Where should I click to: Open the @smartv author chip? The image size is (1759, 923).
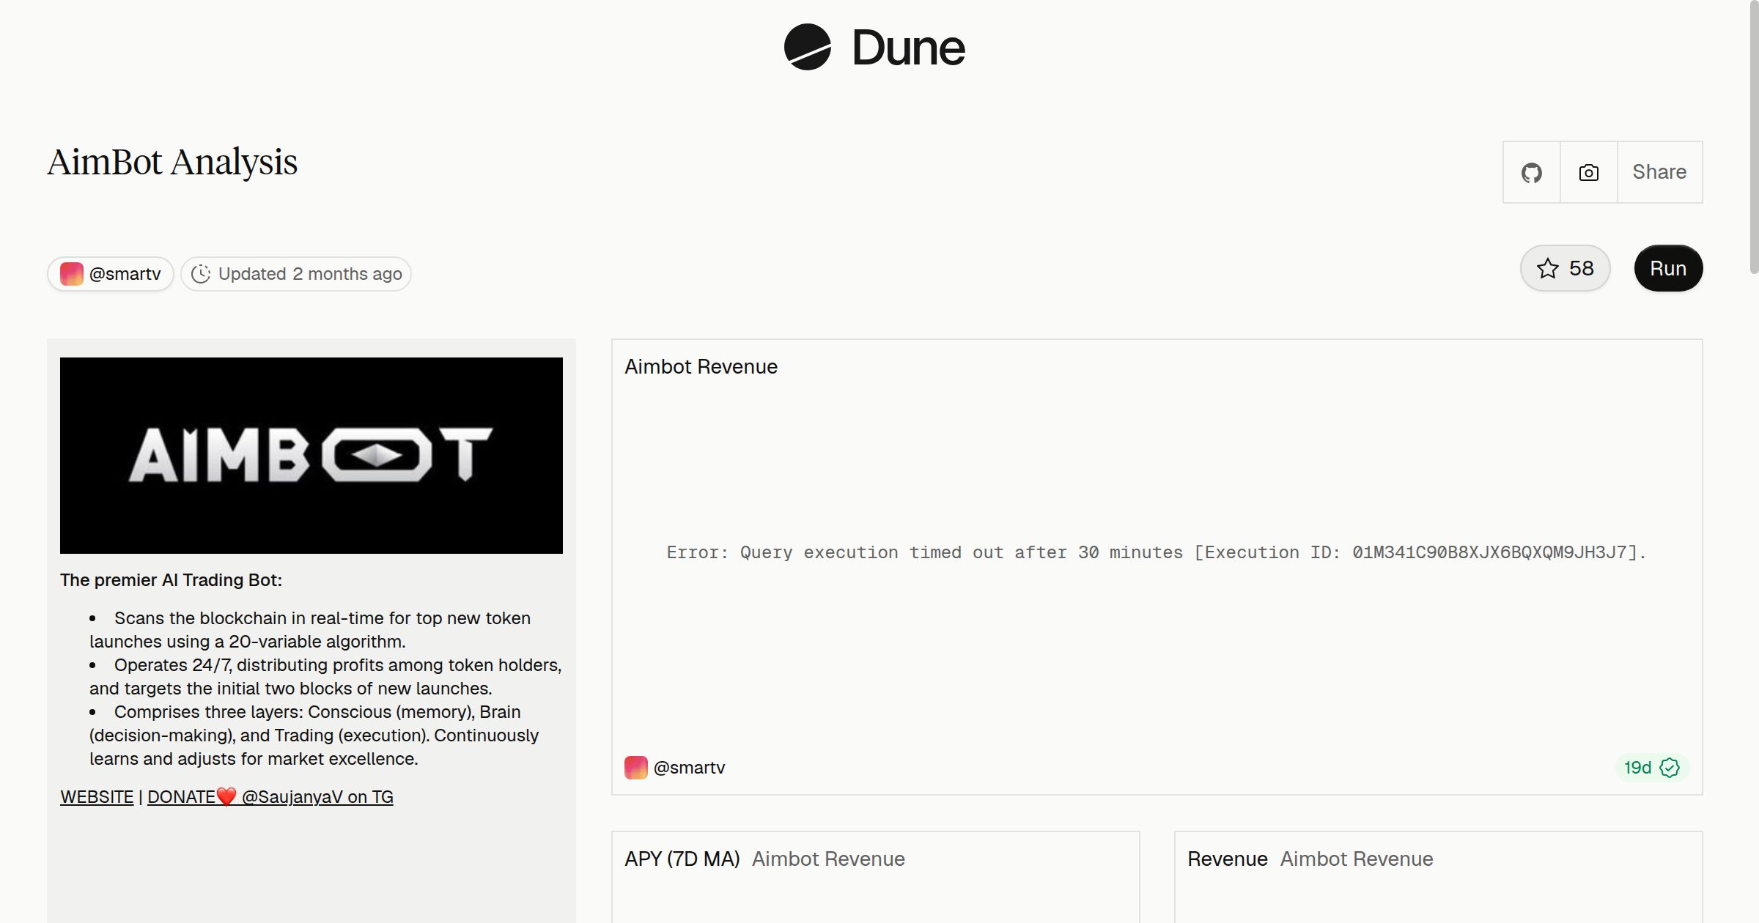[111, 274]
